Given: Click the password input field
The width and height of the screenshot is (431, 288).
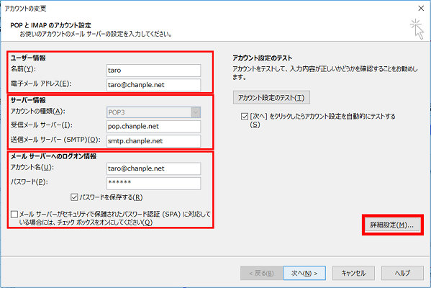Looking at the screenshot, I should (154, 183).
